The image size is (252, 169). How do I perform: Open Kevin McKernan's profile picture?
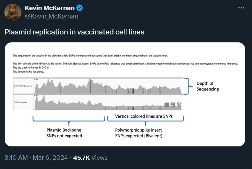pos(13,12)
